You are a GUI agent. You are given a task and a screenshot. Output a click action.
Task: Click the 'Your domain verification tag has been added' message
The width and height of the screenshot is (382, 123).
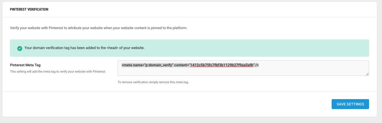84,48
